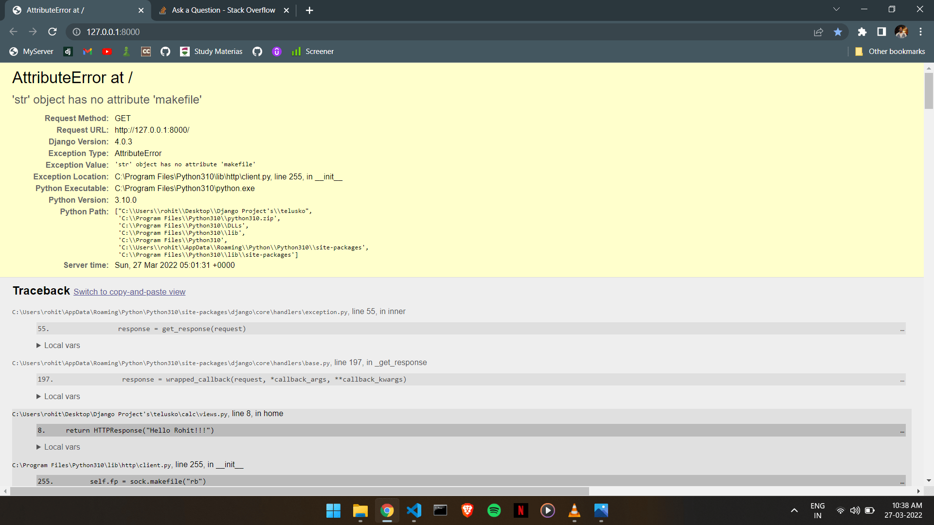This screenshot has height=525, width=934.
Task: Open the Django 'dj' bookmark
Action: pyautogui.click(x=68, y=52)
